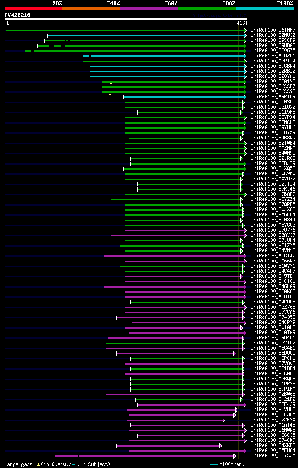Click the cyan alignment bar of UniRef100_A9RTL9

(x=184, y=97)
